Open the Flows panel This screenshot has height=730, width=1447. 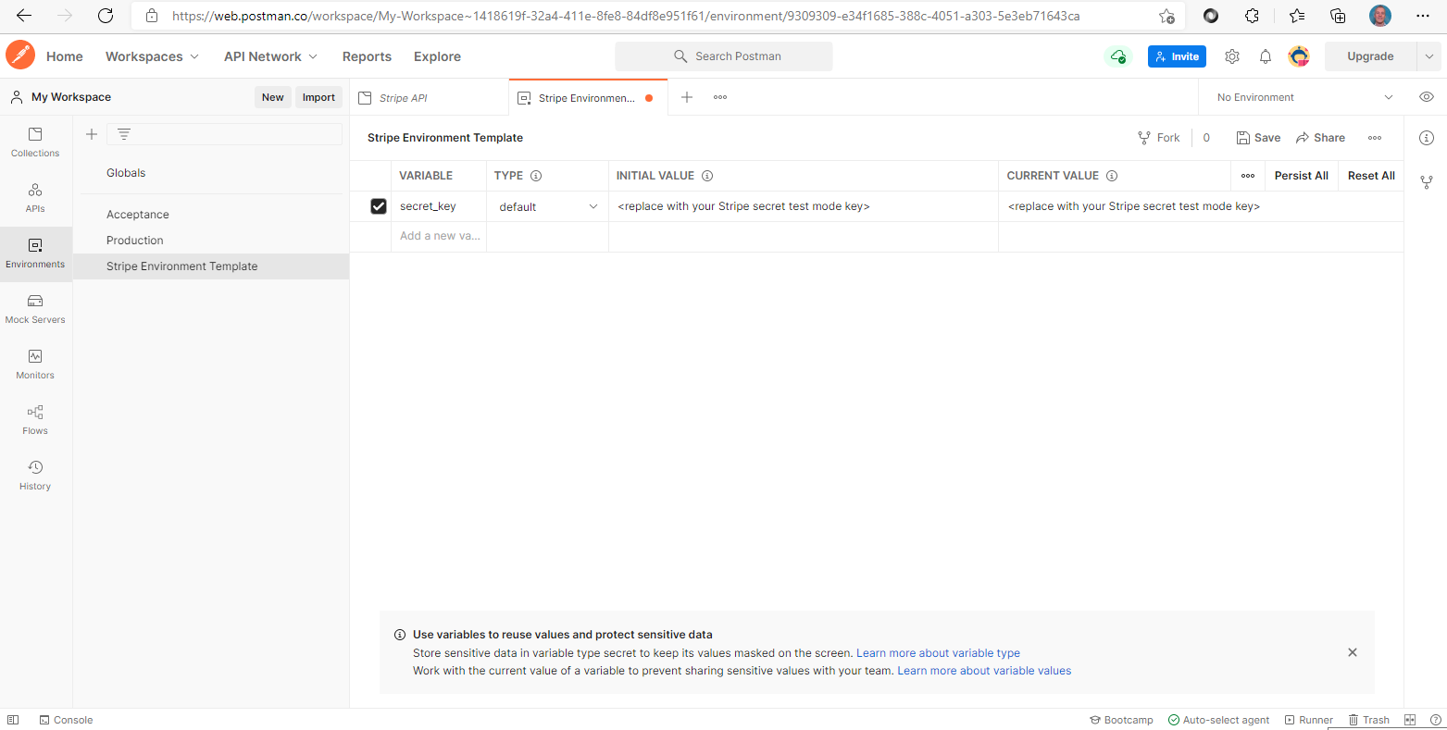(x=34, y=418)
